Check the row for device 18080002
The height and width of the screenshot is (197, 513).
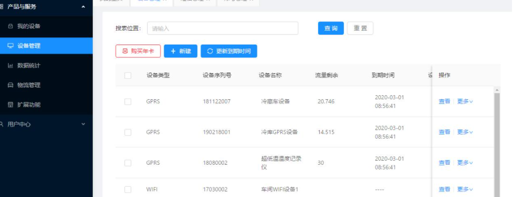pos(128,163)
